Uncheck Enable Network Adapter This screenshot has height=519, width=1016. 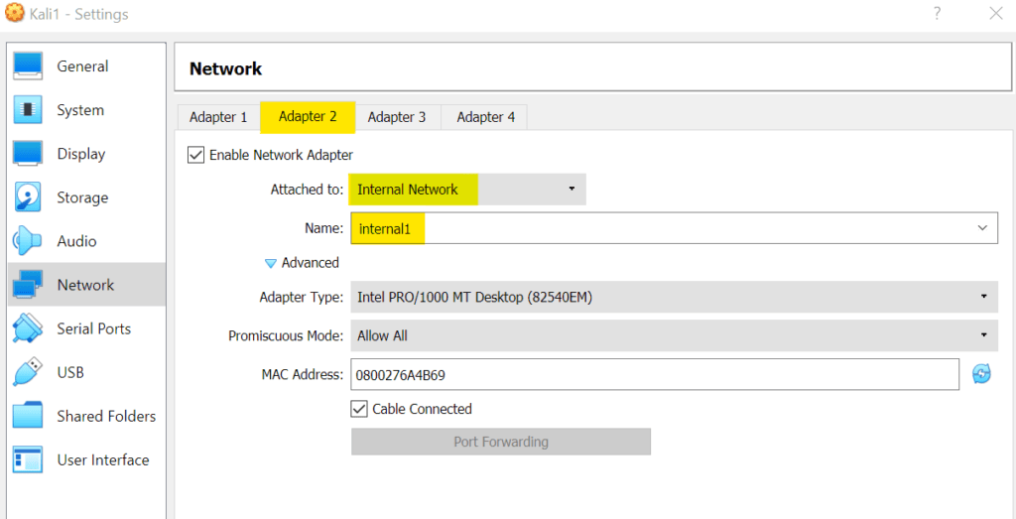[x=195, y=155]
